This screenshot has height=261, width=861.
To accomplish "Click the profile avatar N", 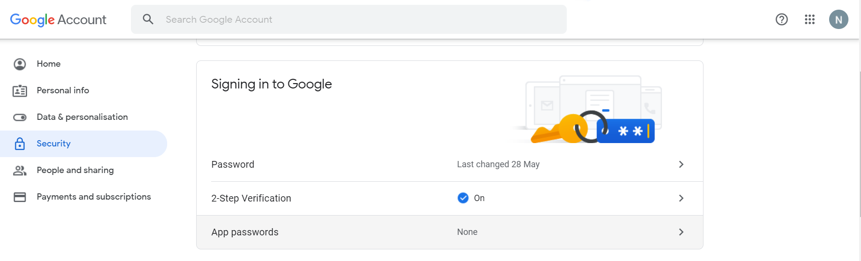I will point(838,19).
